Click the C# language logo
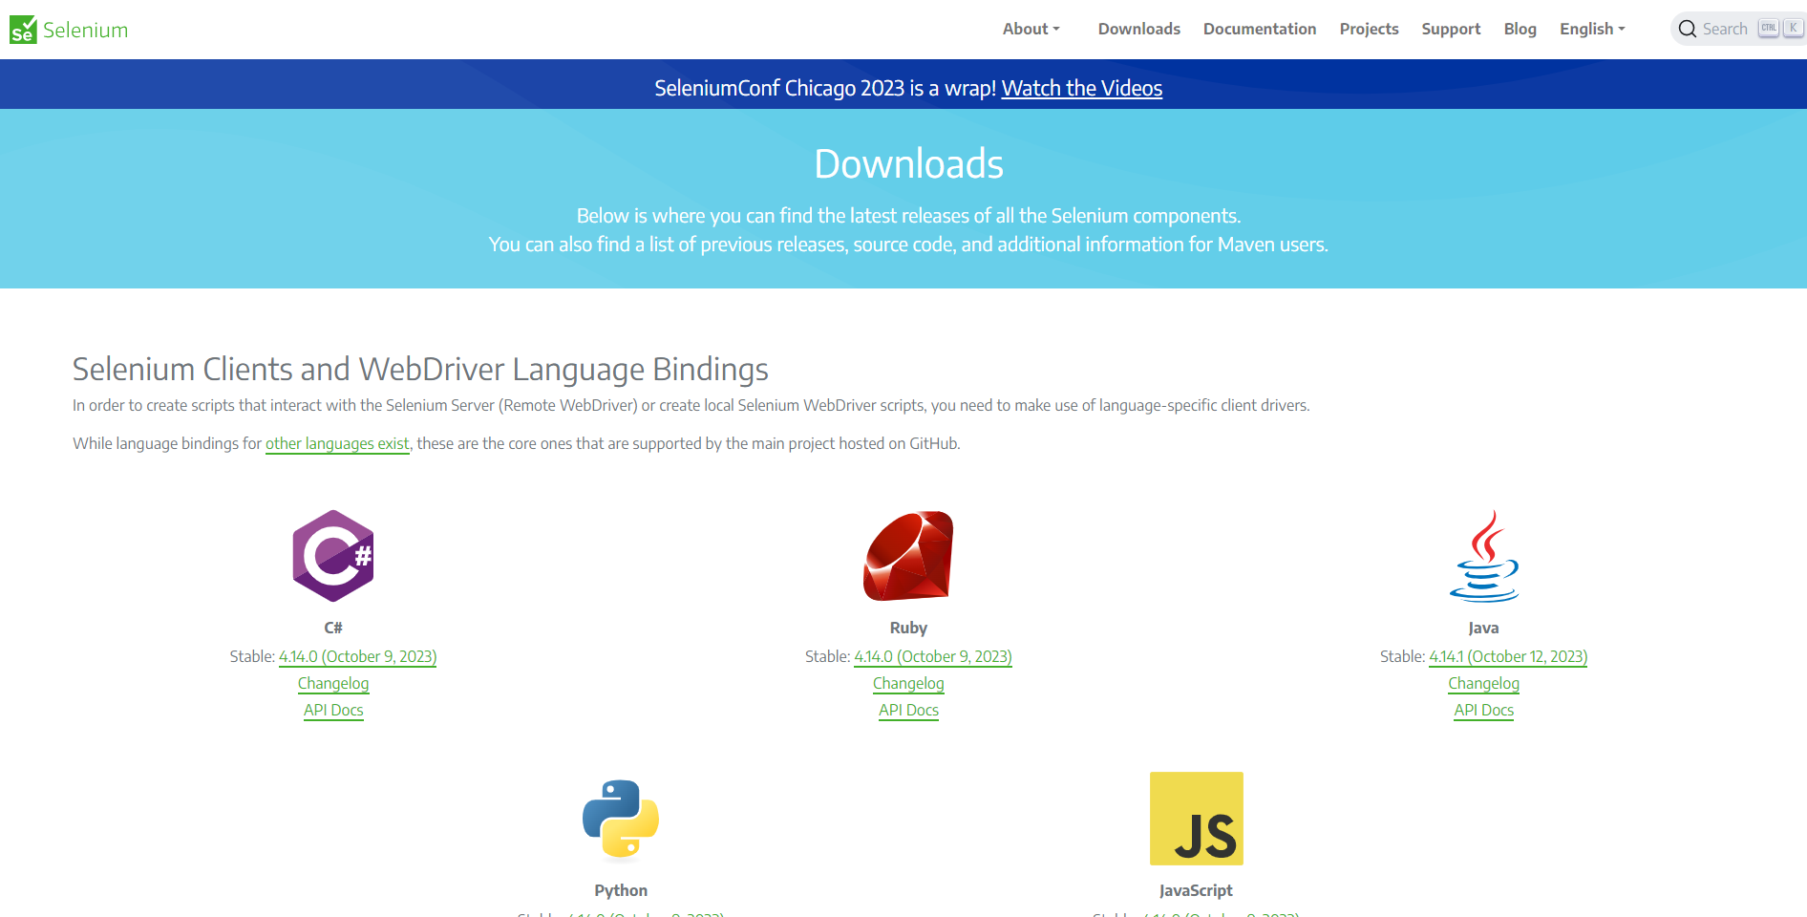 [333, 556]
